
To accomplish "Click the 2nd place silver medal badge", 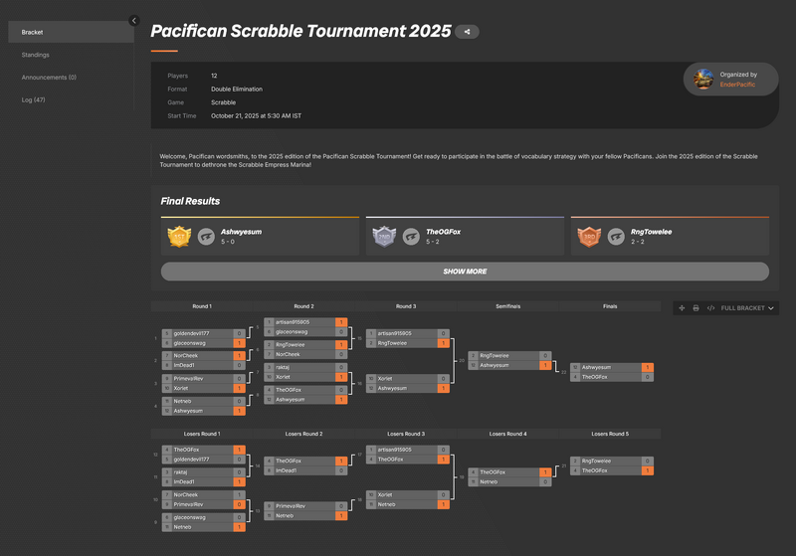I will pos(383,236).
